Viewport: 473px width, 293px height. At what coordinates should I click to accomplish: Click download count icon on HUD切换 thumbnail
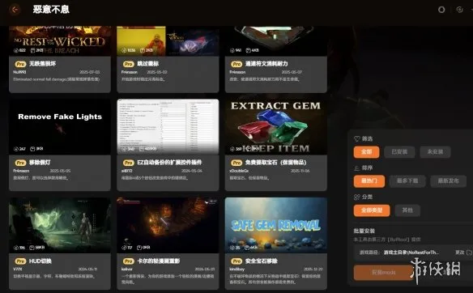tap(16, 248)
